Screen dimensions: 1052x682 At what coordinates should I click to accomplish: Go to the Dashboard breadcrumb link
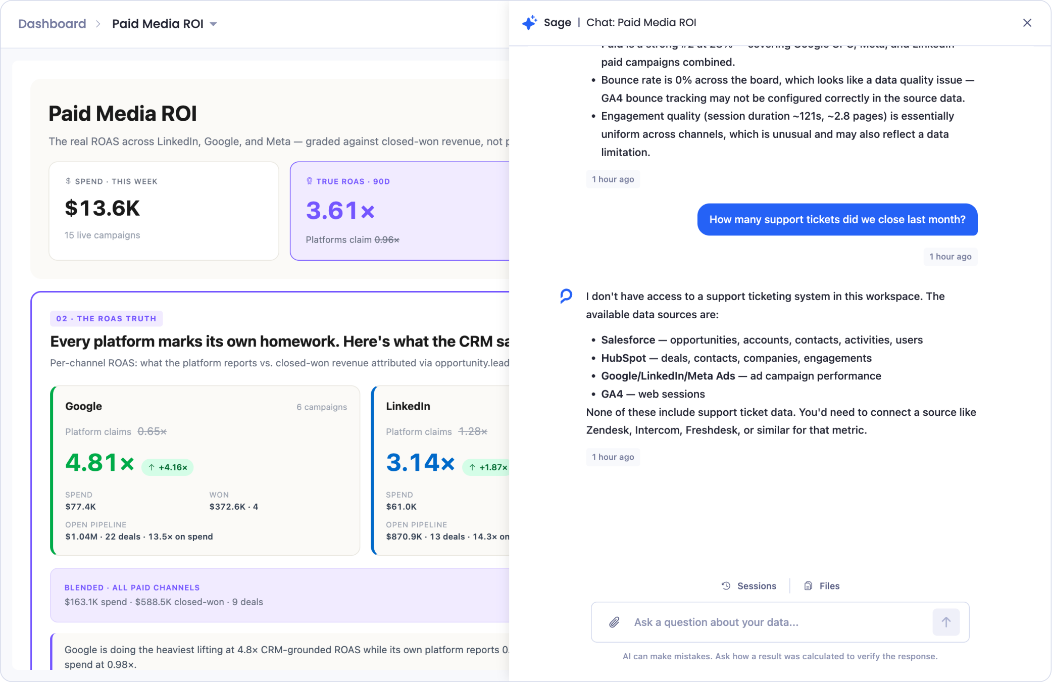[x=52, y=24]
